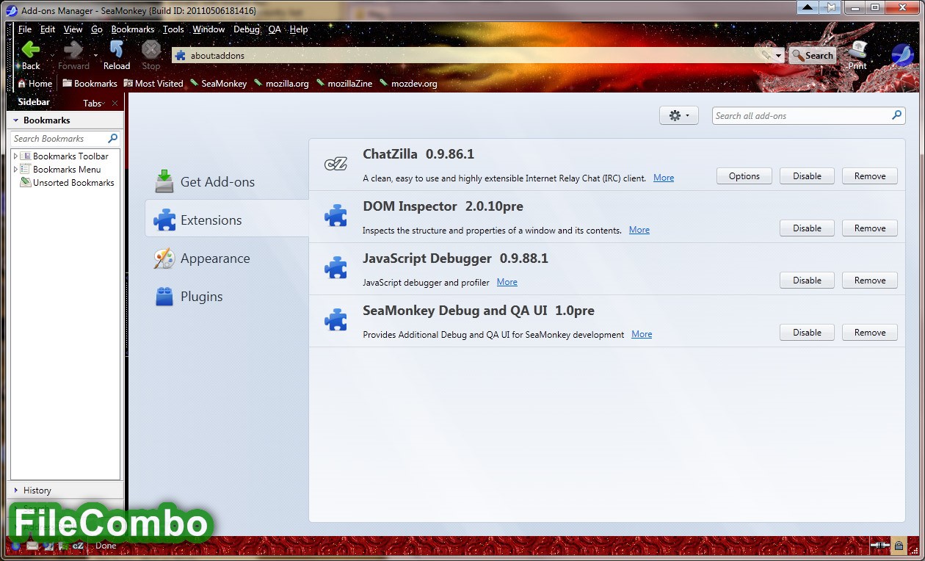Open Address Book from status bar icon
This screenshot has height=561, width=925.
click(62, 546)
